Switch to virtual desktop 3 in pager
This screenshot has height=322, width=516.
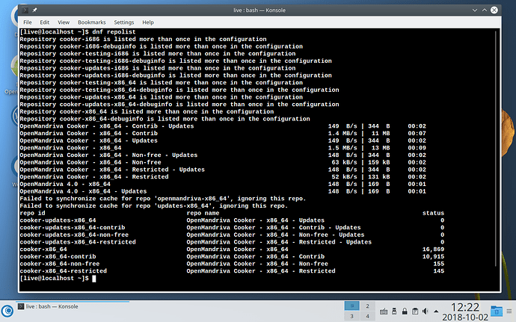coord(351,316)
